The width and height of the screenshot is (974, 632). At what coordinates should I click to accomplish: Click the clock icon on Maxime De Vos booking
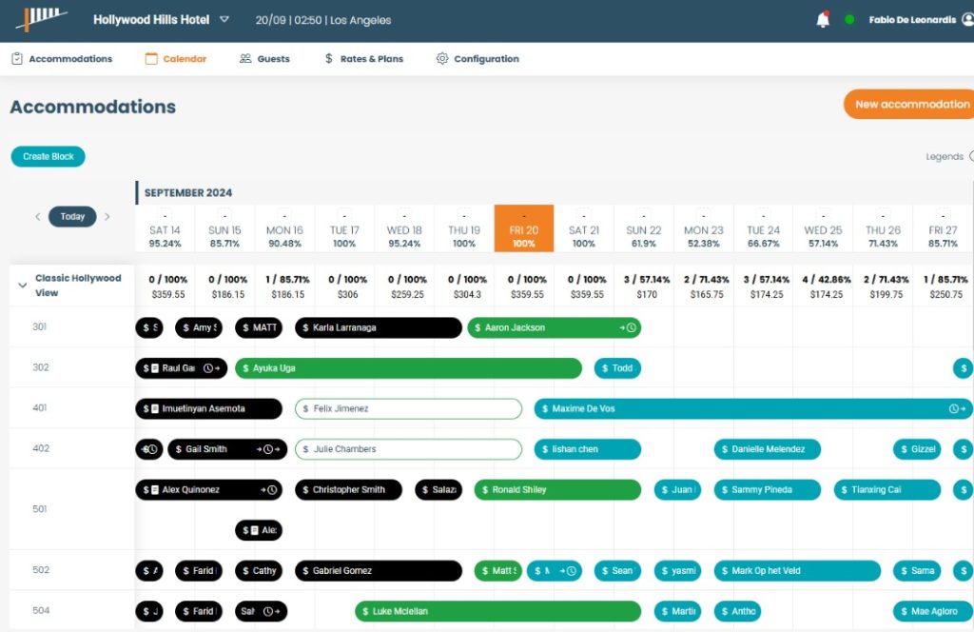pyautogui.click(x=954, y=409)
